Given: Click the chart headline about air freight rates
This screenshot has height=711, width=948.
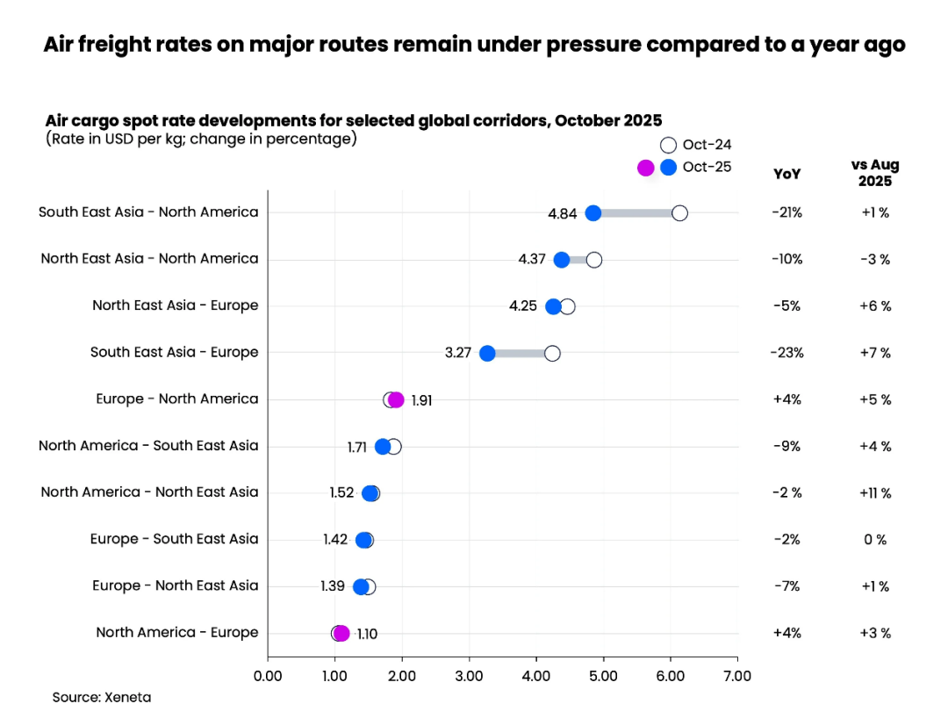Looking at the screenshot, I should (x=474, y=45).
